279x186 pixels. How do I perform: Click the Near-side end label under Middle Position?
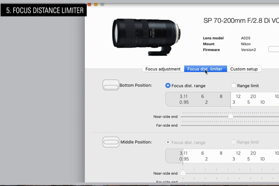pos(165,173)
